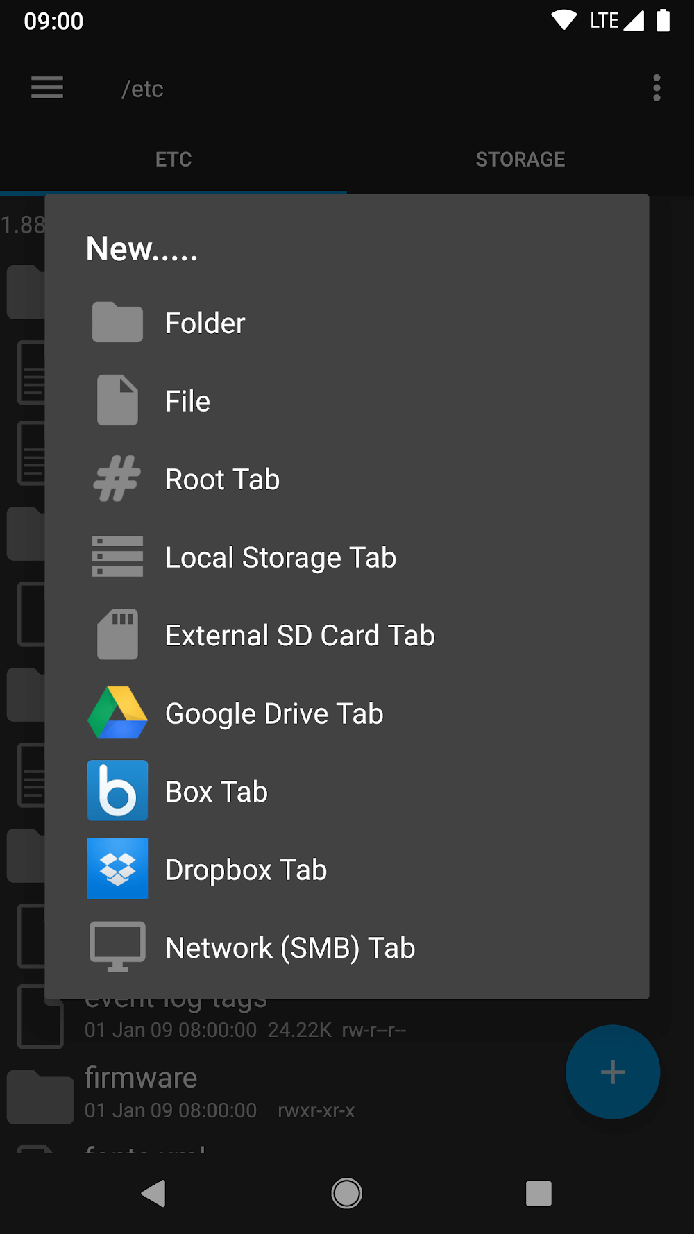
Task: Tap the Dropbox logo icon
Action: click(117, 869)
